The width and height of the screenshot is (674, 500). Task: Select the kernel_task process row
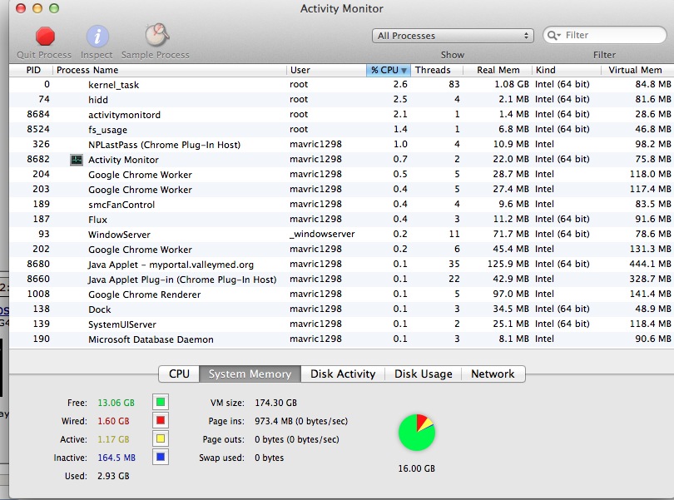pyautogui.click(x=342, y=85)
